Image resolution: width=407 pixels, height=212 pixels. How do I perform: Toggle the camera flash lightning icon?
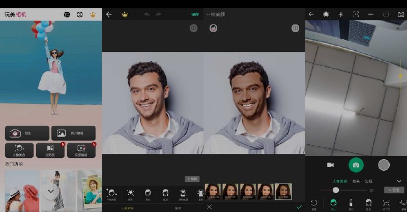coord(341,14)
